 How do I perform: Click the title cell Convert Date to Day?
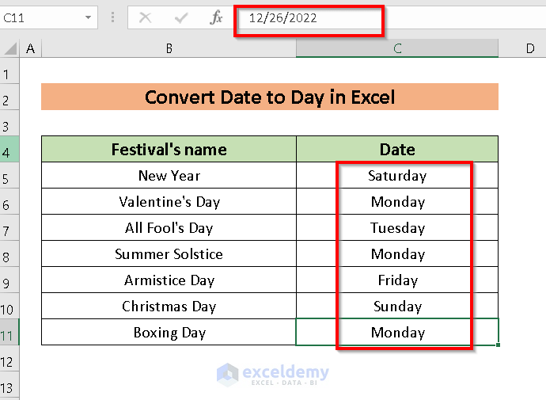tap(270, 97)
